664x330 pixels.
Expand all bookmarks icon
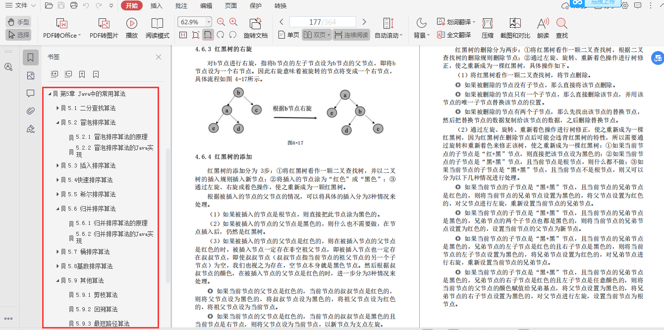tap(55, 74)
